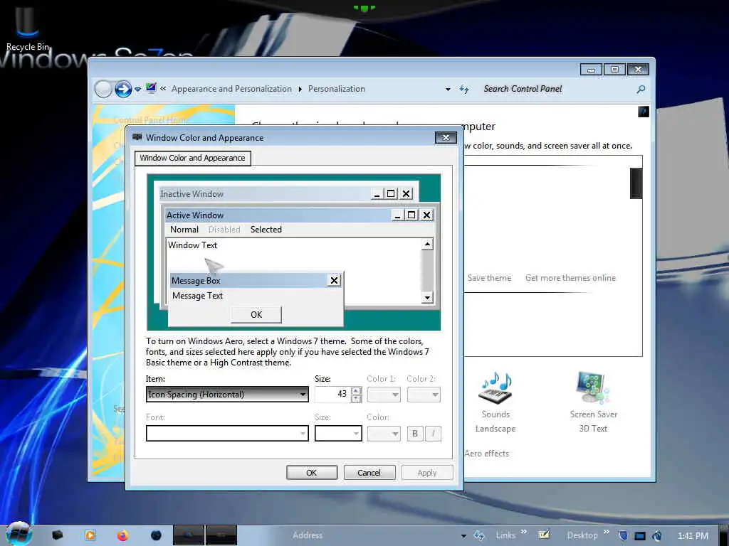
Task: Click OK in the Message Box preview
Action: point(256,315)
